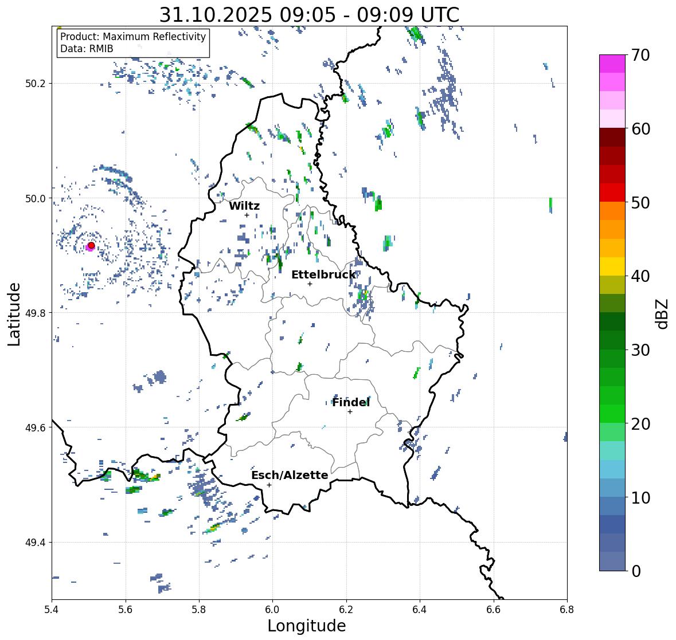Click the red radar station marker dot
676x640 pixels.
[x=91, y=245]
